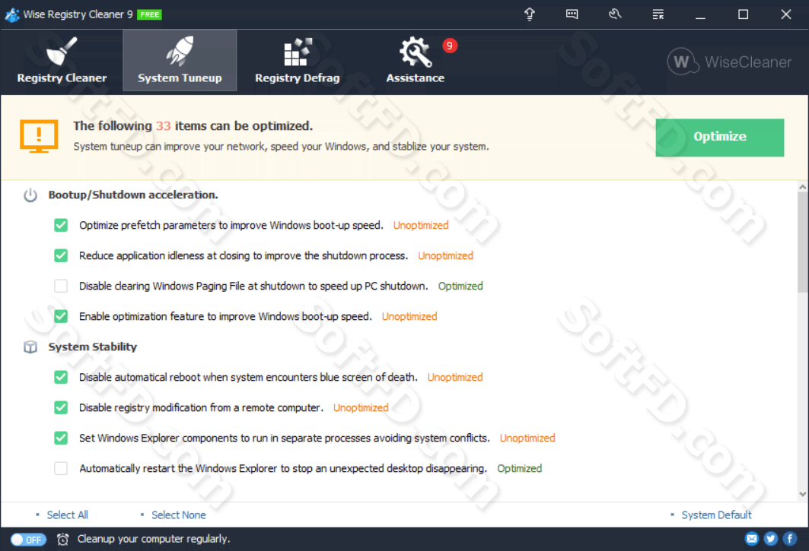Click the Unoptimized status for Explorer separate processes
This screenshot has height=551, width=809.
(527, 438)
